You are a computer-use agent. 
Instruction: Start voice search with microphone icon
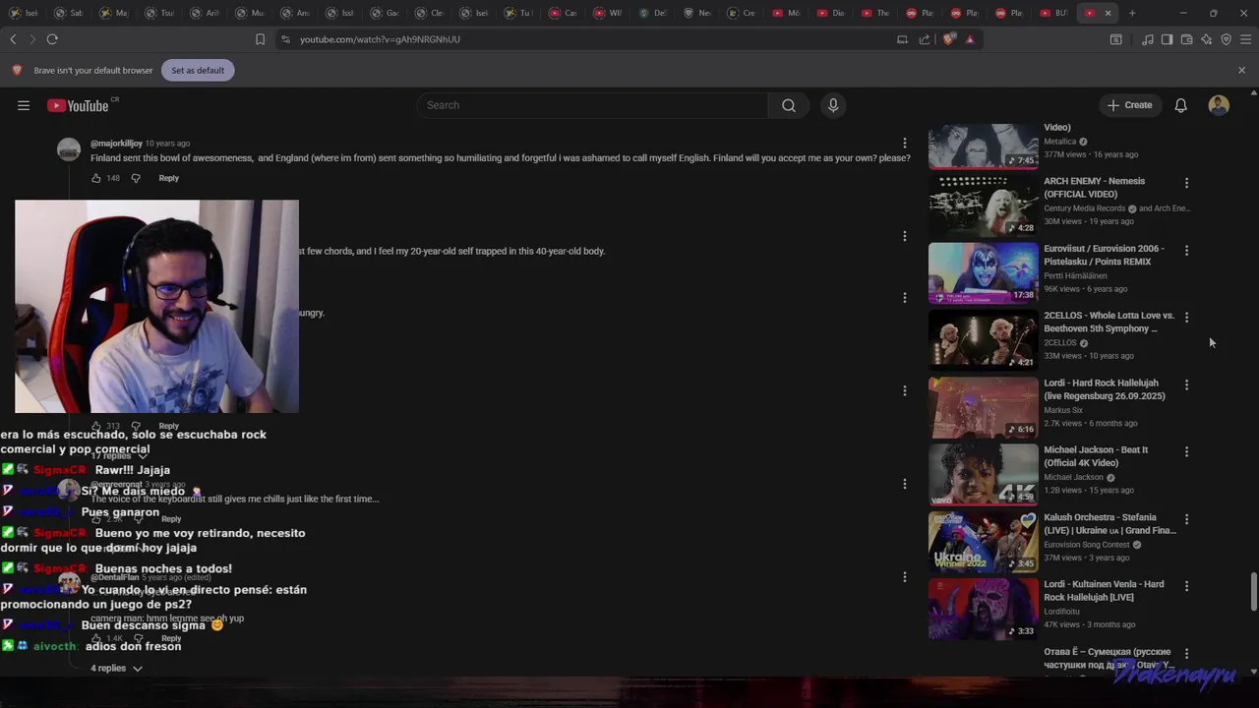(x=833, y=105)
